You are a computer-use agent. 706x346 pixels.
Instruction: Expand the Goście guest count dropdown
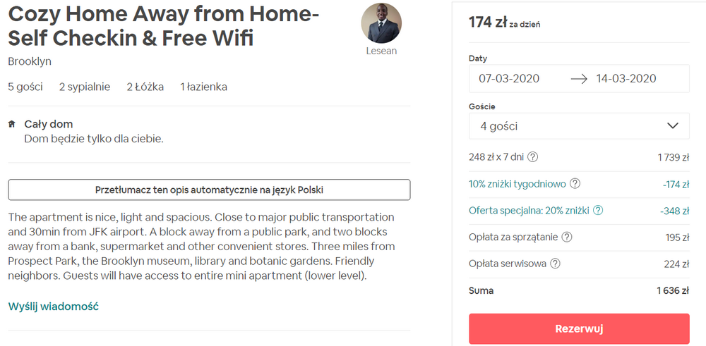579,126
